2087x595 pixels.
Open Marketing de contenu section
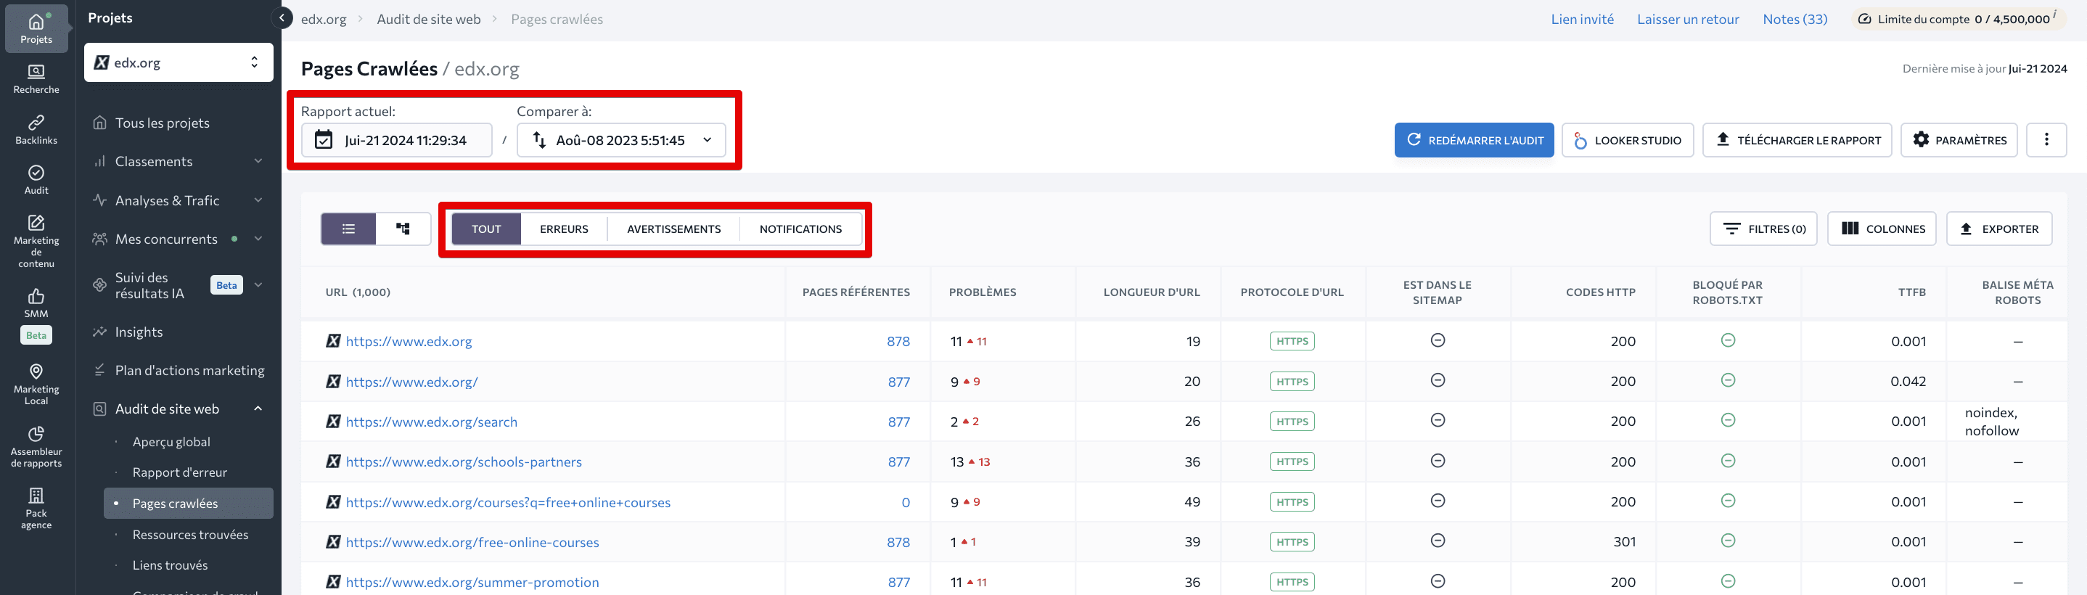click(36, 241)
